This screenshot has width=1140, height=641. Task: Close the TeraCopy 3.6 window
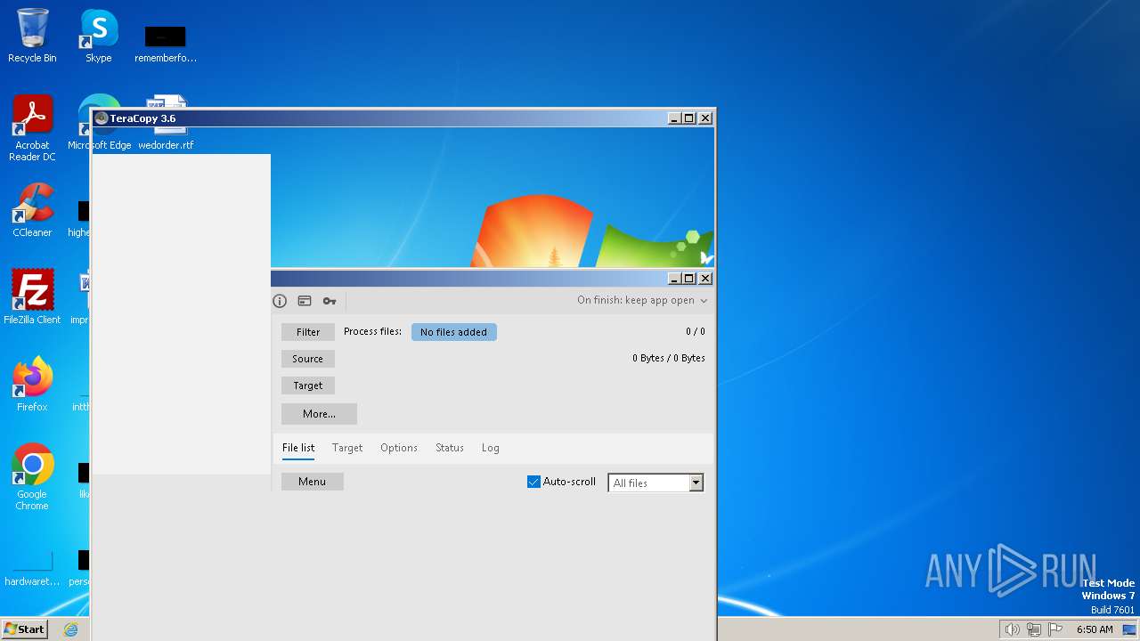(x=705, y=118)
